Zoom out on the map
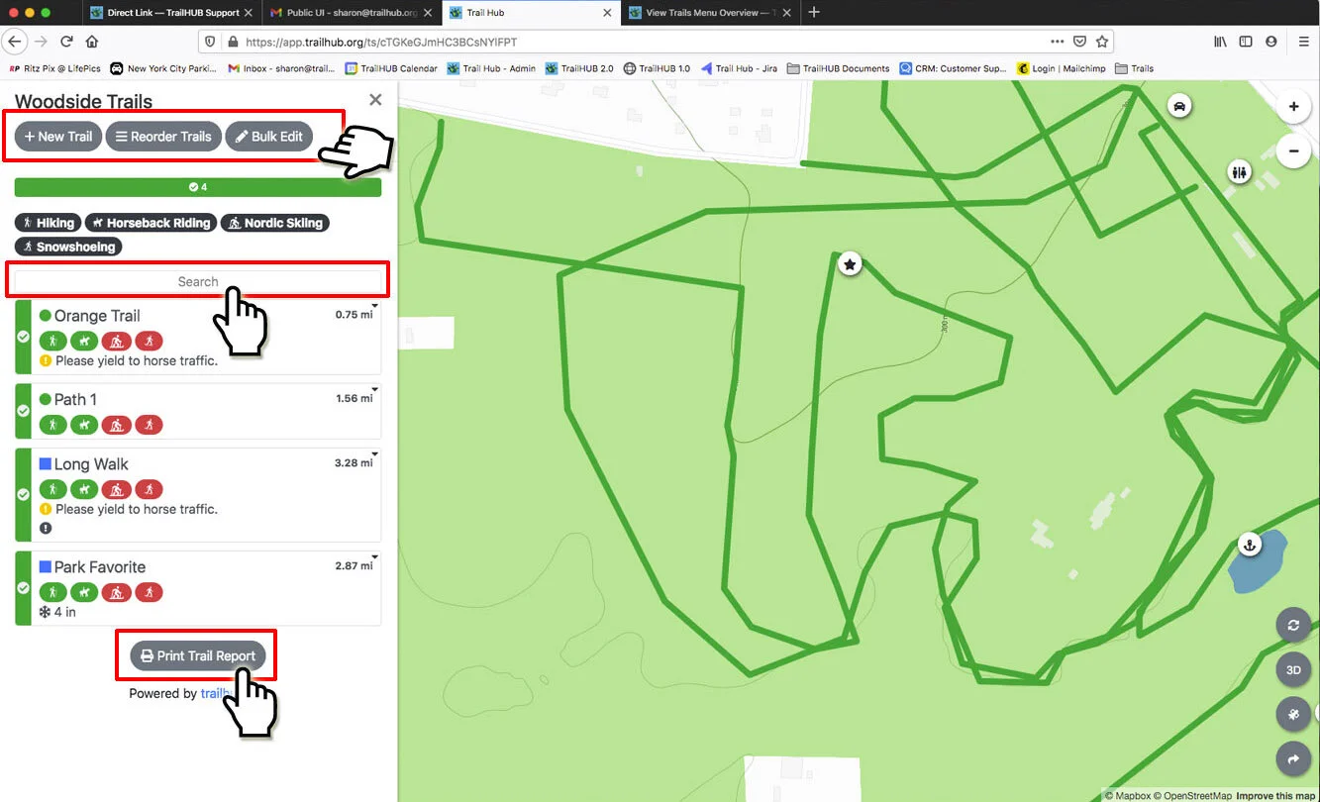Image resolution: width=1320 pixels, height=802 pixels. pyautogui.click(x=1293, y=151)
